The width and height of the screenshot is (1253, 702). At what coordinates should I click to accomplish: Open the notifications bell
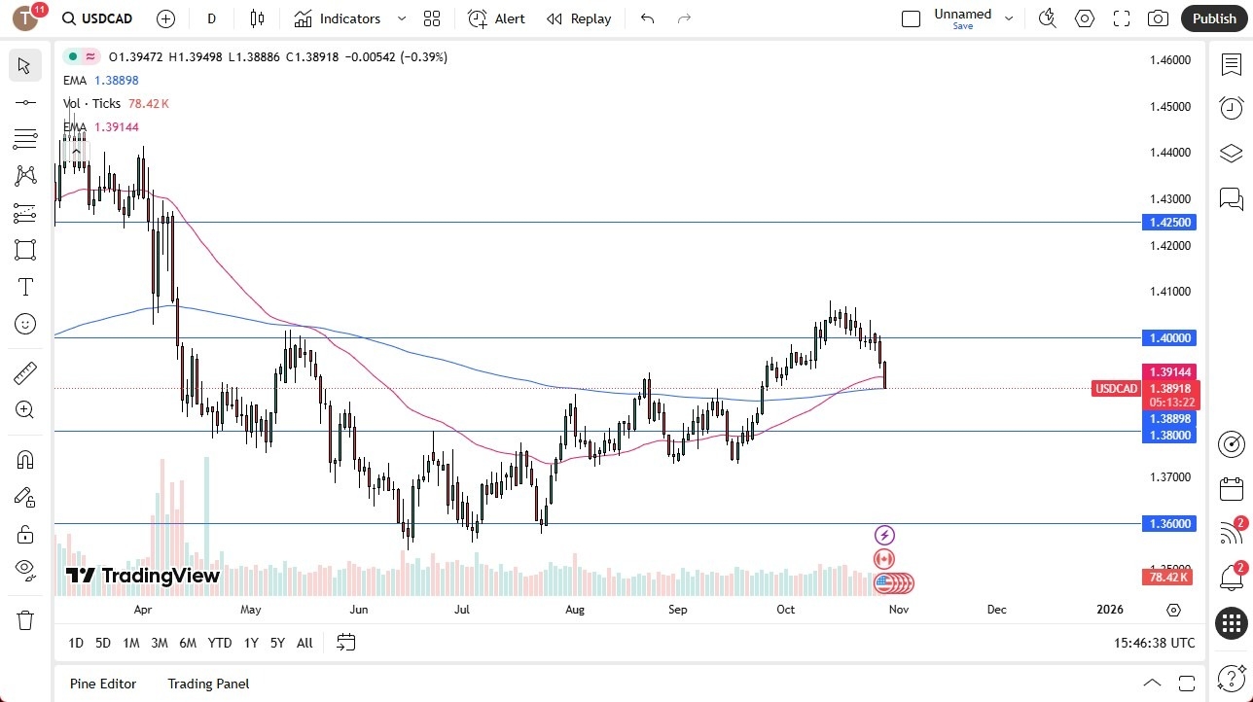coord(1231,578)
